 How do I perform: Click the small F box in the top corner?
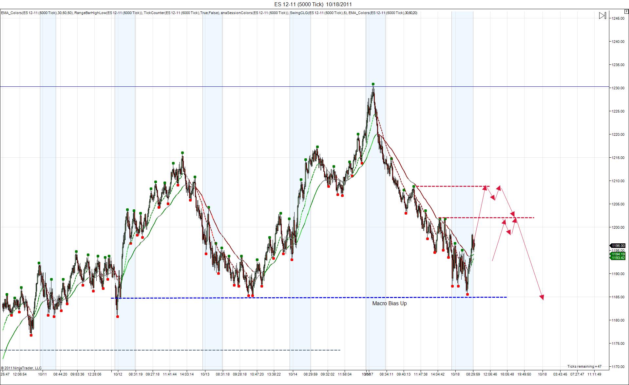[x=627, y=12]
